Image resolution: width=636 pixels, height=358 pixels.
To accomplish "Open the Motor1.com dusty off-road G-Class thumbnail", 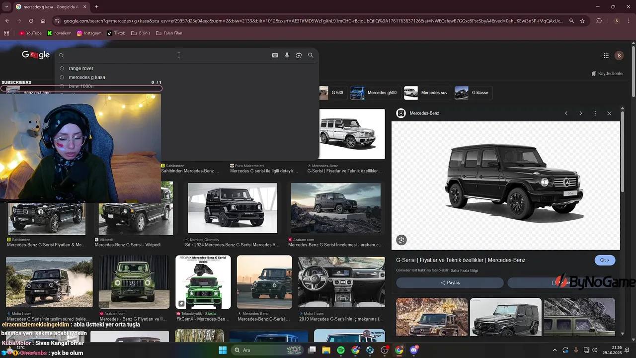I will [49, 282].
